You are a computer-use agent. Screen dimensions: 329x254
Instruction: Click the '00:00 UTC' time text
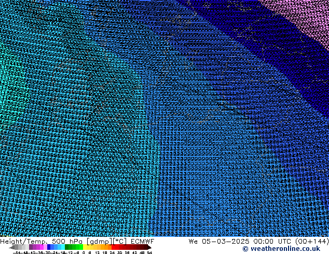point(273,241)
